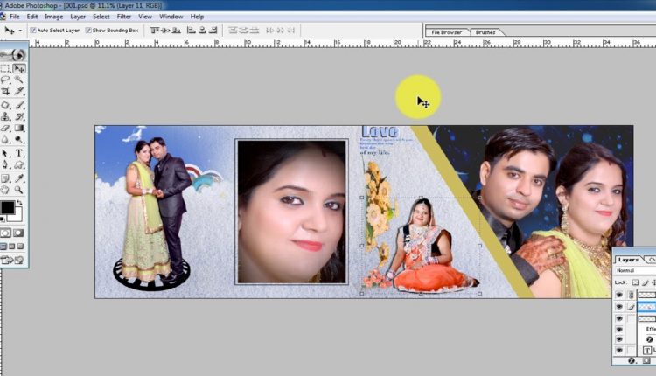Select the Rectangular Marquee tool
656x376 pixels.
pos(5,68)
